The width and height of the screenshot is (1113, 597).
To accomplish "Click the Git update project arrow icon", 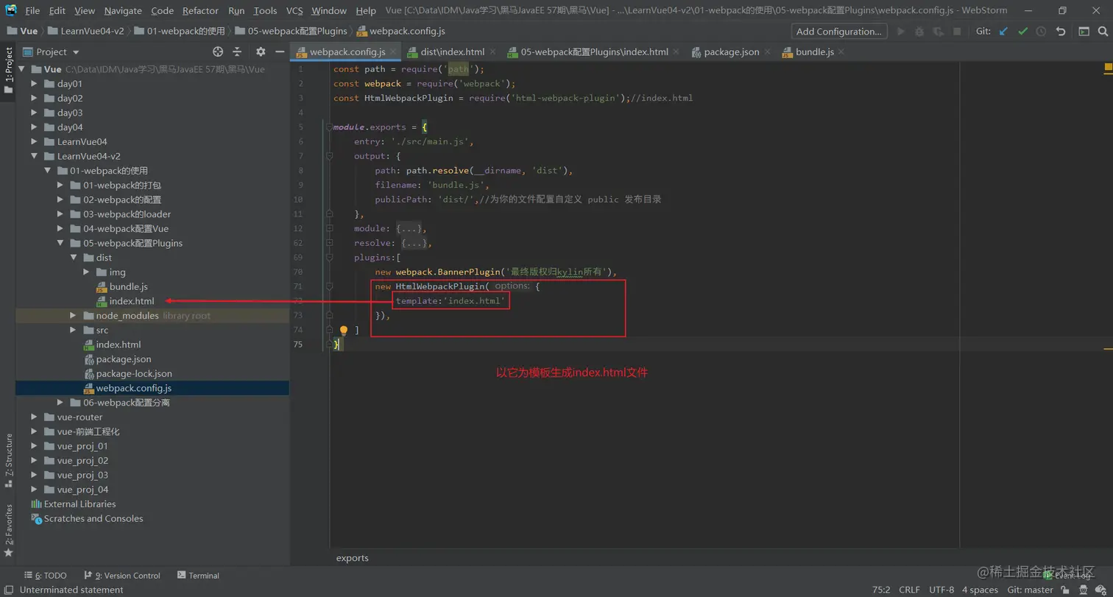I will coord(1004,32).
